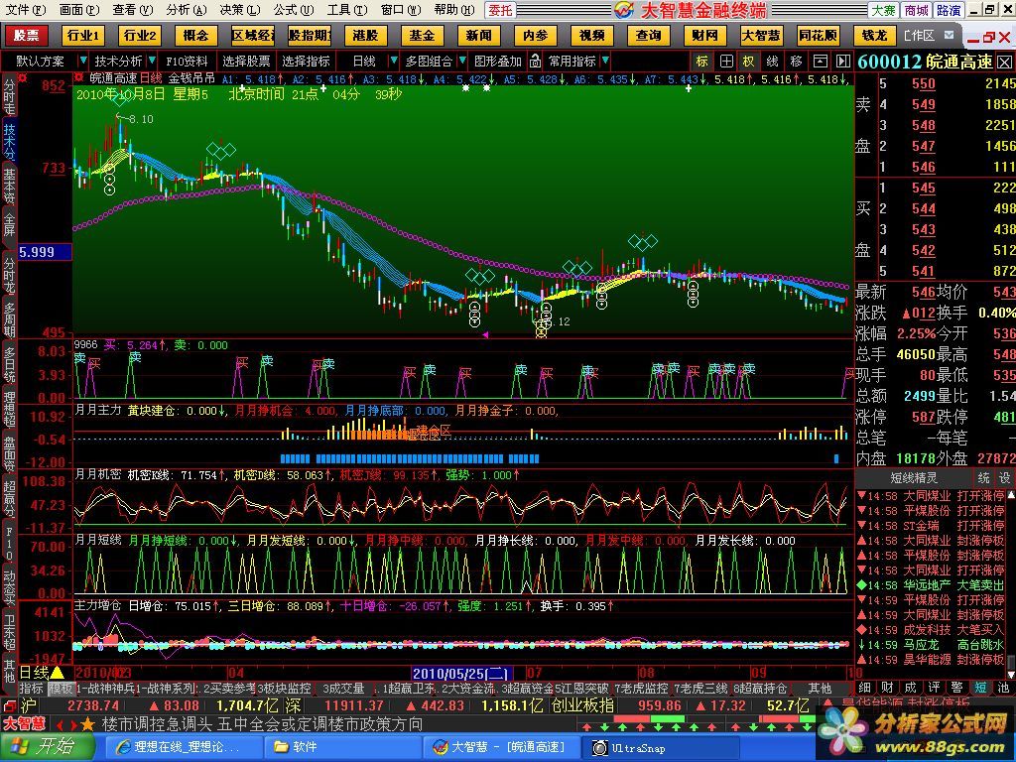Expand the 多图组合 dropdown arrow
The width and height of the screenshot is (1016, 762).
[x=462, y=61]
